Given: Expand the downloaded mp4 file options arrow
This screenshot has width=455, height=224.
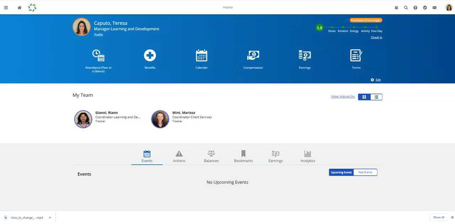Looking at the screenshot, I should pyautogui.click(x=50, y=218).
